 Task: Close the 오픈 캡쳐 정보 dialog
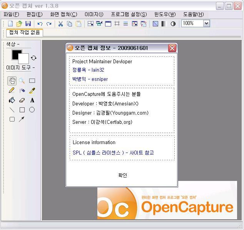point(172,48)
